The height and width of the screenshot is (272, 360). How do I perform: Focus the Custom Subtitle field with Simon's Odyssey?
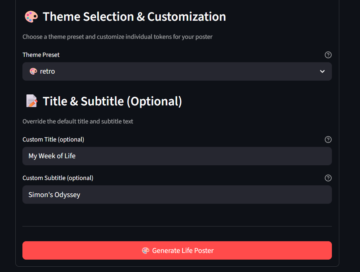[177, 194]
